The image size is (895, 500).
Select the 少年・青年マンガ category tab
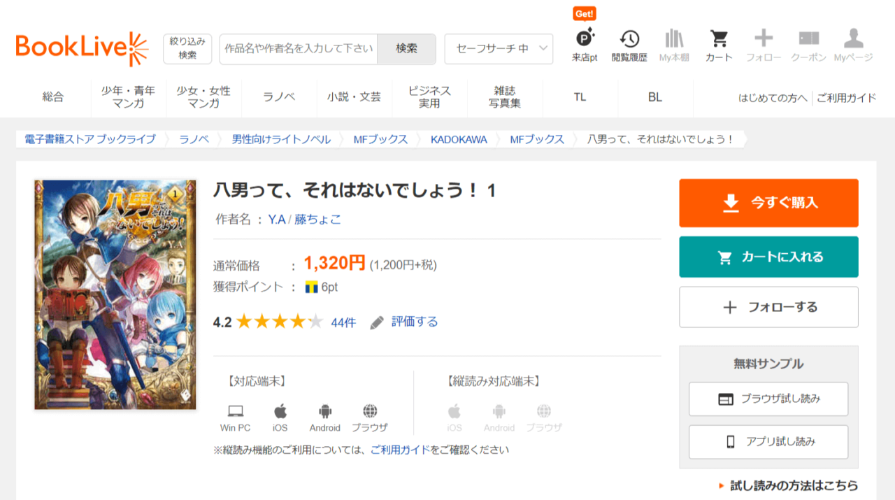(128, 97)
